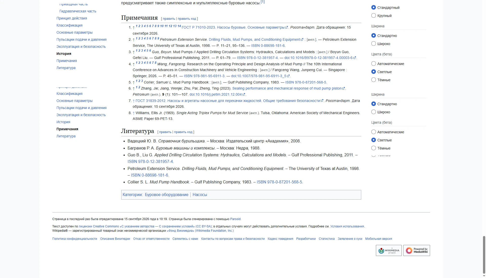Open Кодекс поведения footer link

pyautogui.click(x=280, y=239)
